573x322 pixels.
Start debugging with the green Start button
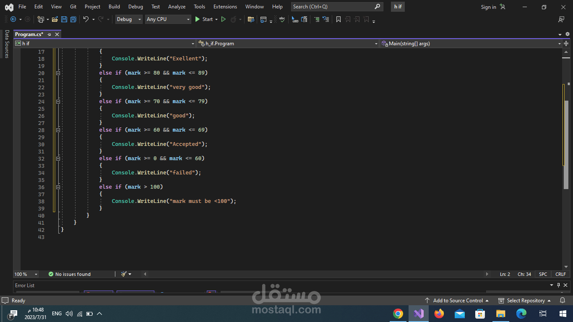pos(204,19)
